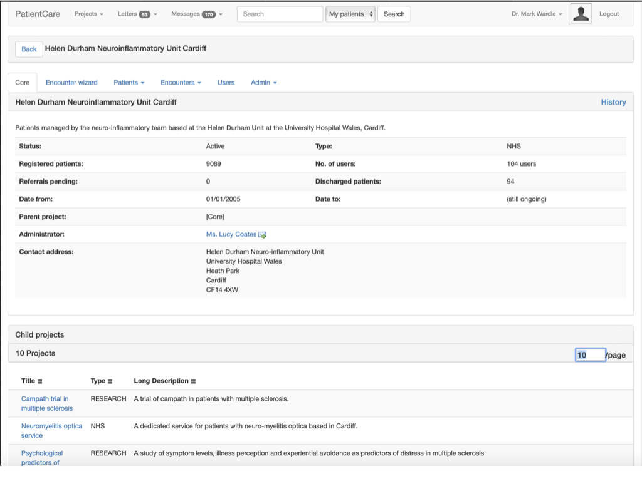Click the Search button
This screenshot has height=481, width=642.
(394, 14)
